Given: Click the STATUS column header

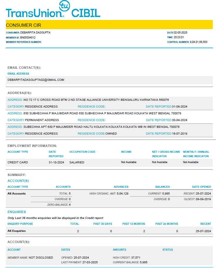Looking at the screenshot, I should click(x=168, y=250).
